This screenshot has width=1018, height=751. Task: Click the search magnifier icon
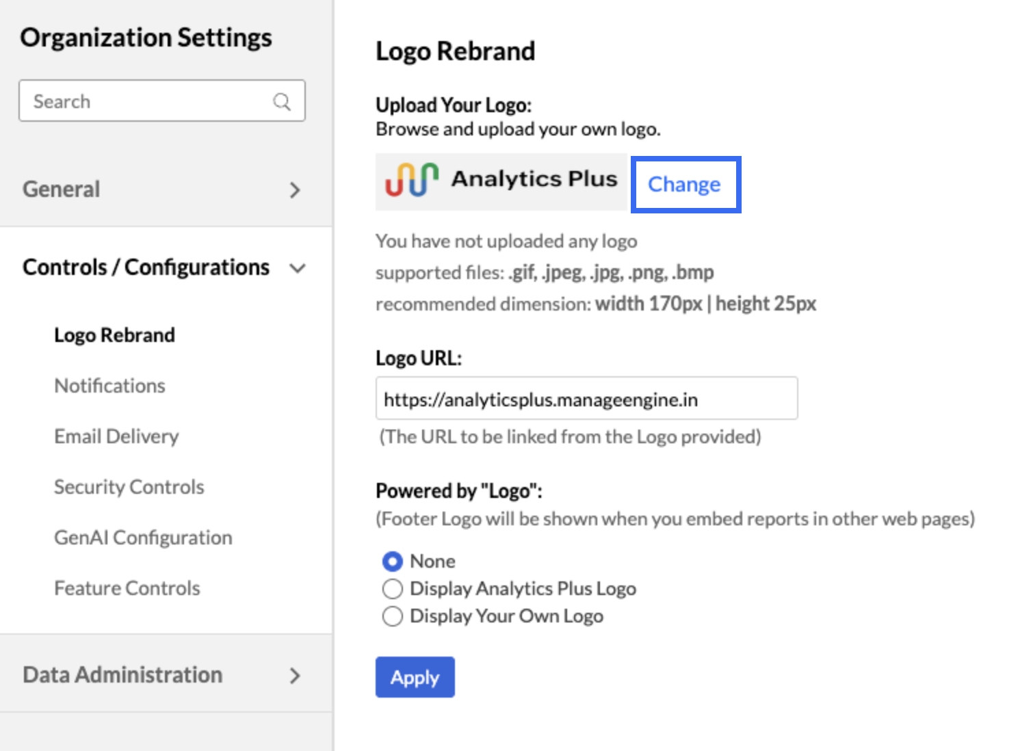pyautogui.click(x=282, y=101)
